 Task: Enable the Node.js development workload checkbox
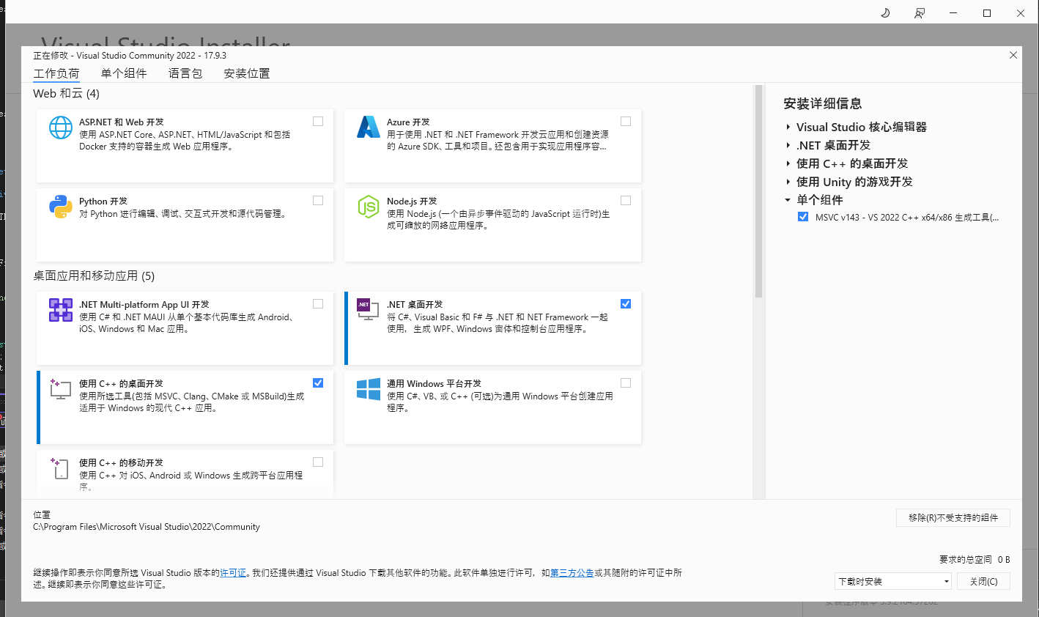(626, 201)
